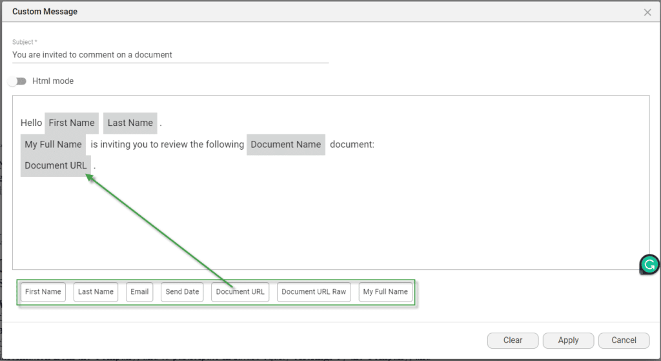This screenshot has height=361, width=661.
Task: Select My Full Name placeholder in message body
Action: 53,145
